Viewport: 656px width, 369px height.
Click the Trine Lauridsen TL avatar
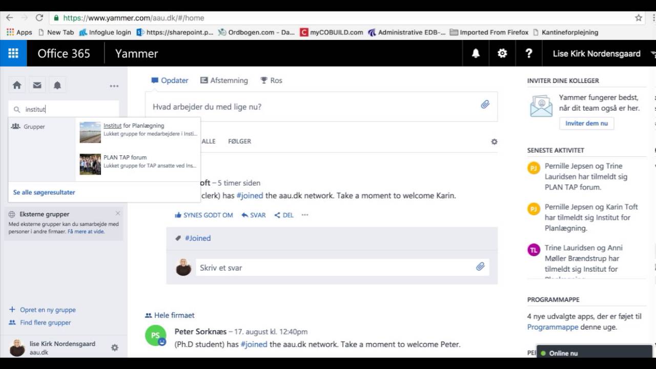(534, 250)
